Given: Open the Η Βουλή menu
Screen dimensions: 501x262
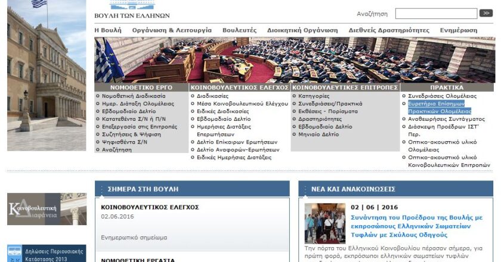Looking at the screenshot, I should [108, 30].
